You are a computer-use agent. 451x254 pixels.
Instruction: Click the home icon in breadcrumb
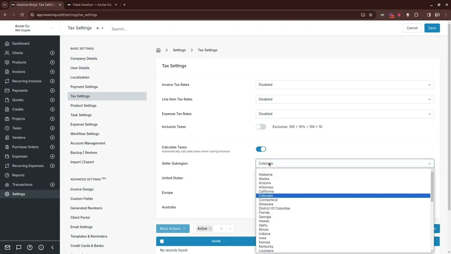pyautogui.click(x=158, y=50)
